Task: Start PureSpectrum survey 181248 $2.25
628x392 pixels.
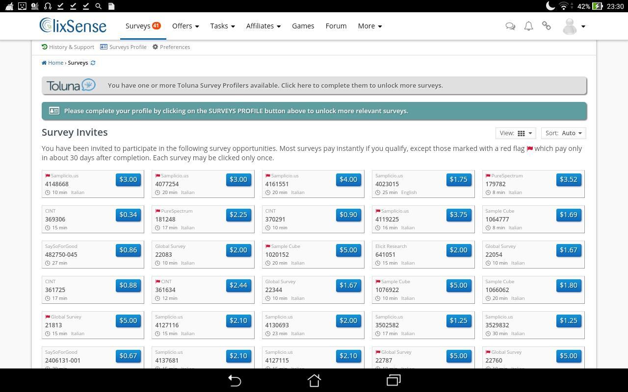Action: tap(238, 215)
